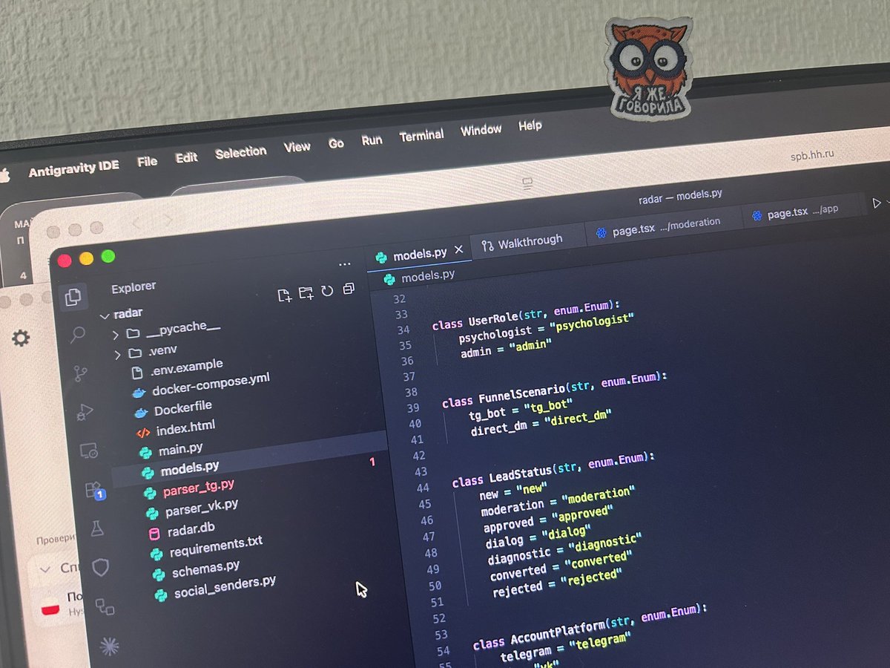Image resolution: width=890 pixels, height=668 pixels.
Task: Open the Search view in activity bar
Action: pyautogui.click(x=77, y=335)
